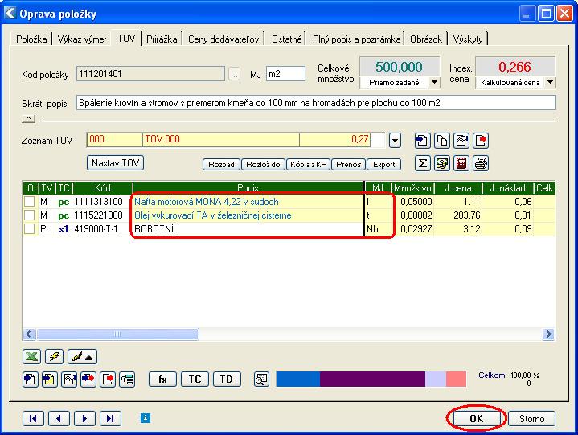The width and height of the screenshot is (578, 435).
Task: Open the Výskyty tab
Action: click(x=468, y=39)
